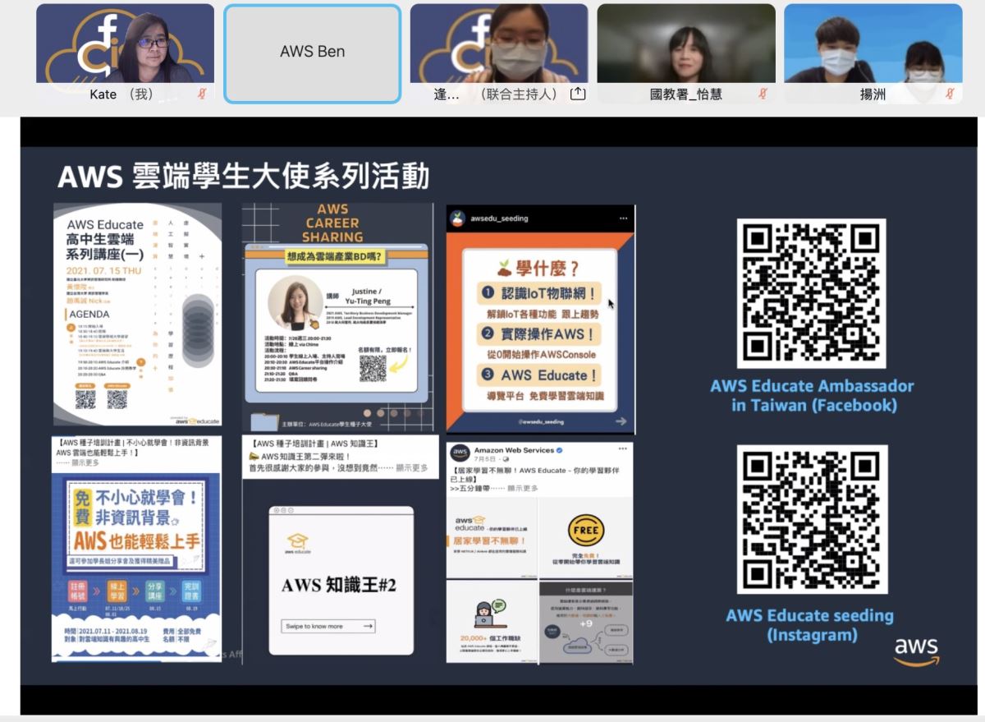Click the aws logo on the slide
This screenshot has height=722, width=985.
(916, 651)
